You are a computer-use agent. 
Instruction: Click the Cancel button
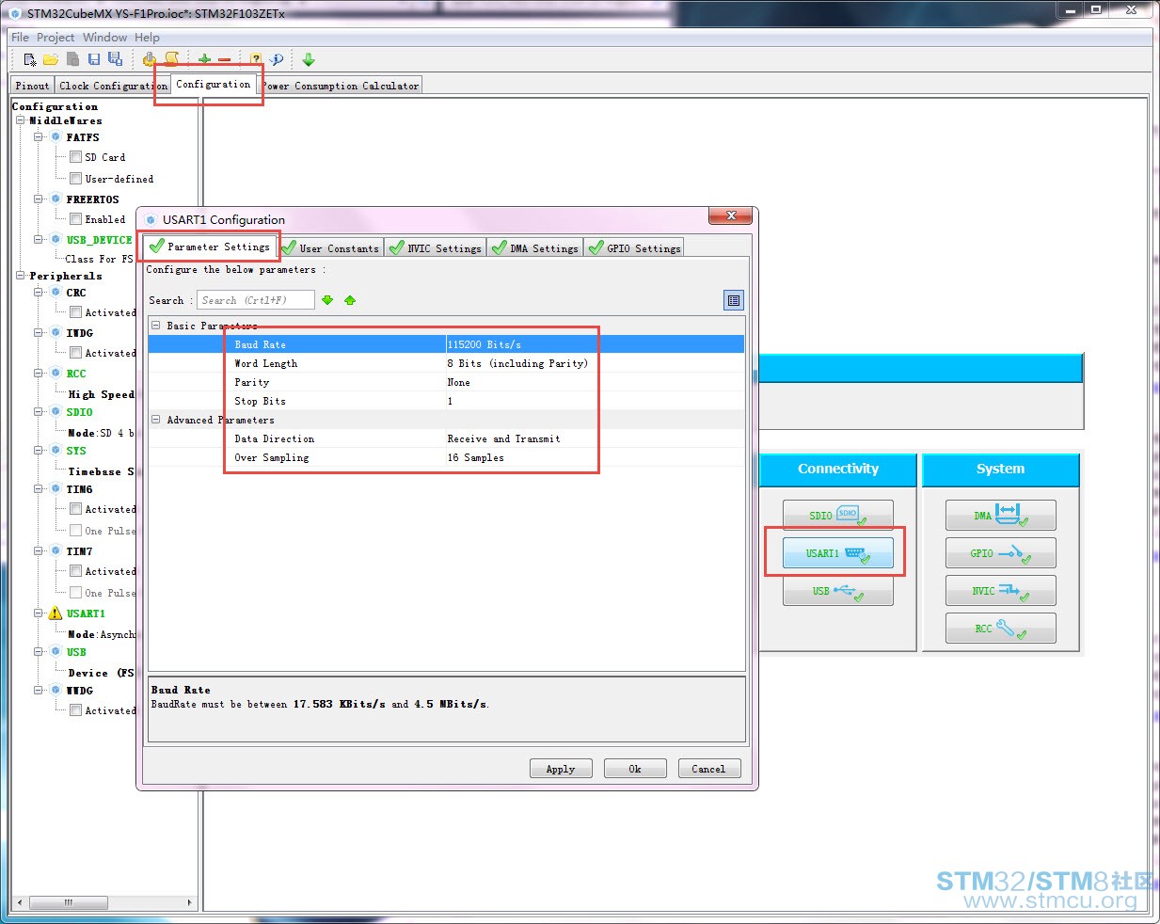pos(709,769)
